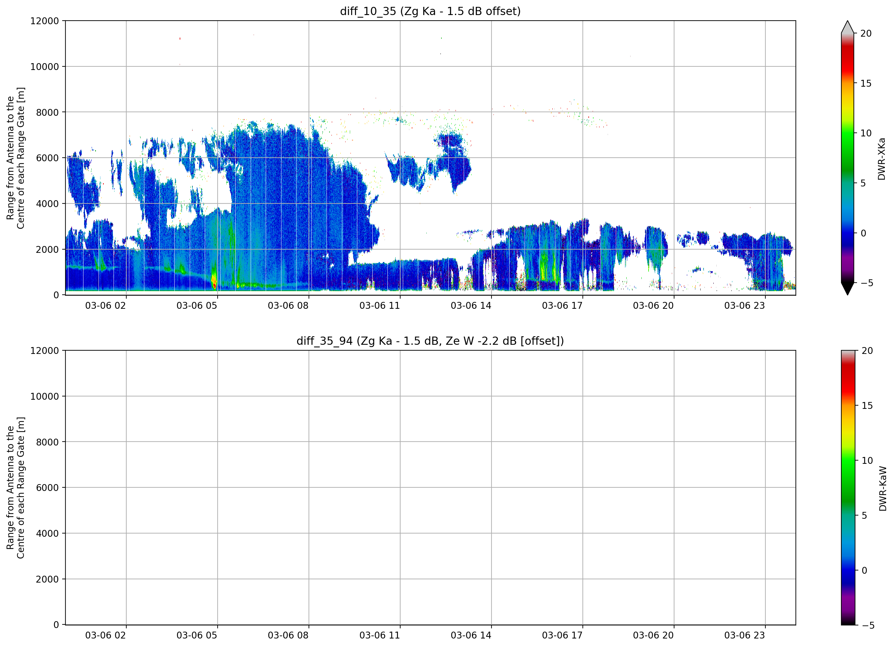Click the 15 tick on DWR-XKa colorbar
This screenshot has height=647, width=894.
[866, 83]
